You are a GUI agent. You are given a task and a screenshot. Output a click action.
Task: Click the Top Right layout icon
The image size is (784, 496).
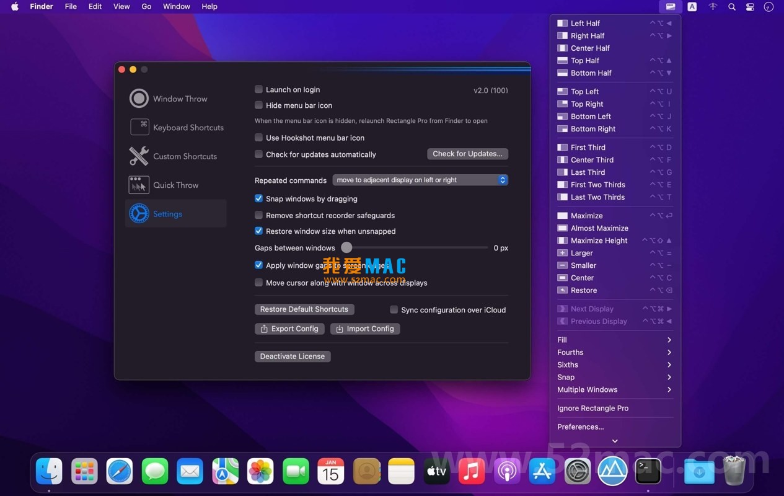click(x=562, y=104)
